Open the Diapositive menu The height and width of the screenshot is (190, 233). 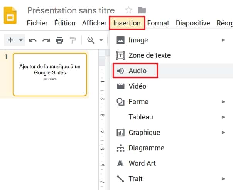click(x=193, y=23)
